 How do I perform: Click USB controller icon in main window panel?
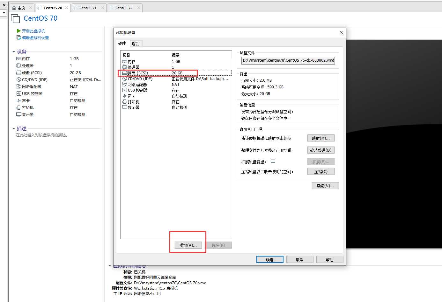coord(19,93)
